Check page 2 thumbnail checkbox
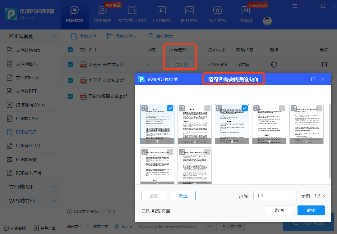Screen dimensions: 337x234 point(207,108)
